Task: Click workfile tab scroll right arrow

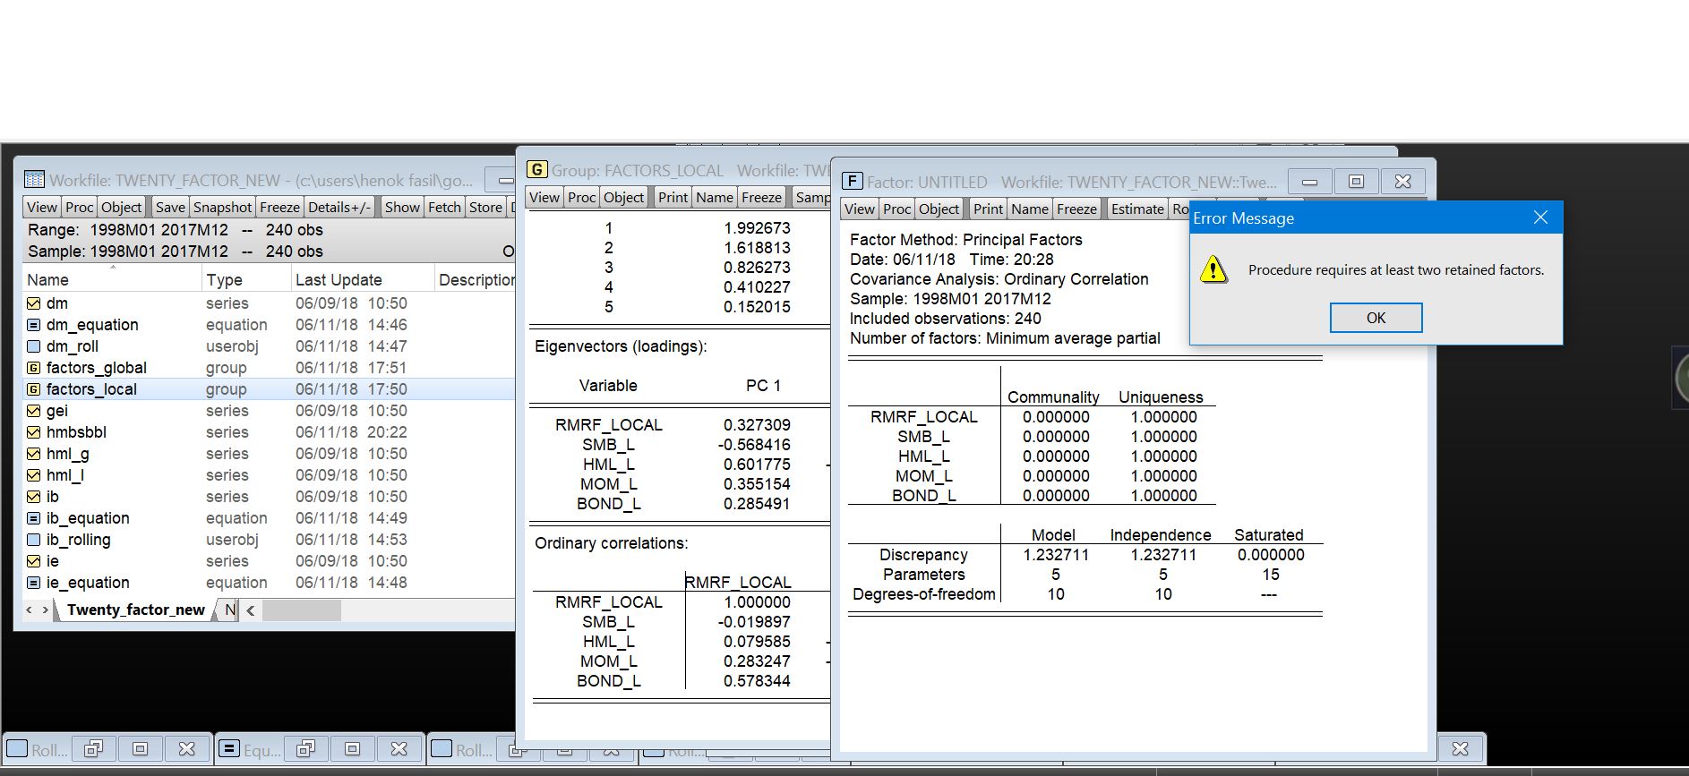Action: coord(46,610)
